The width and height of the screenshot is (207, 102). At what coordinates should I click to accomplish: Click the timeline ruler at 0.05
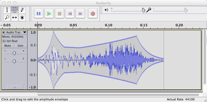[73, 25]
